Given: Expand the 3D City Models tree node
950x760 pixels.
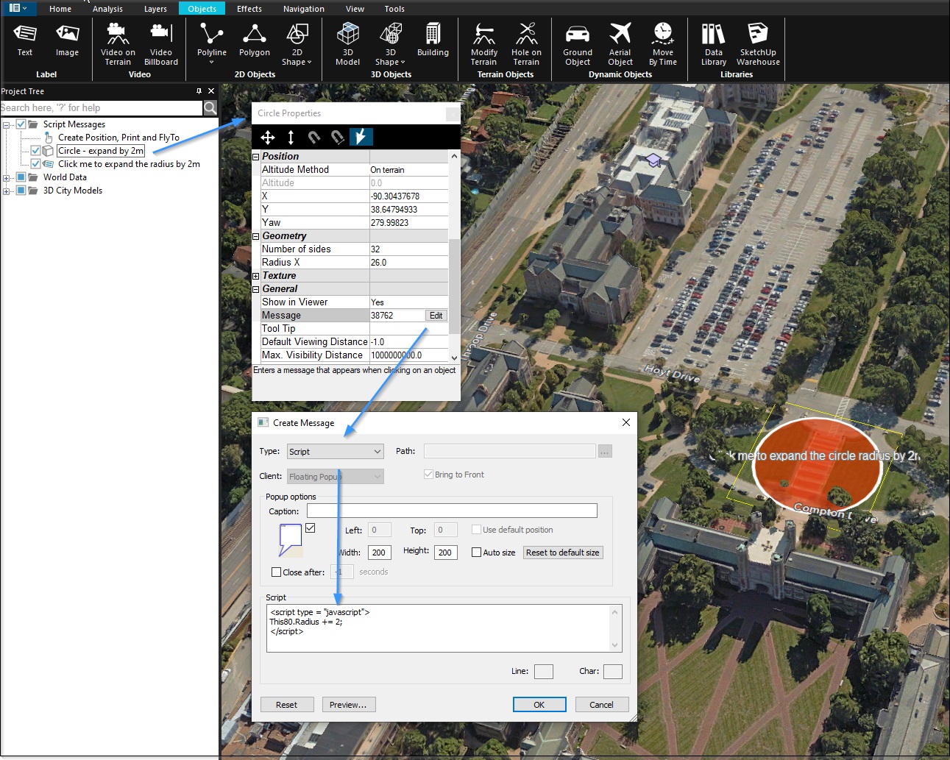Looking at the screenshot, I should point(6,191).
